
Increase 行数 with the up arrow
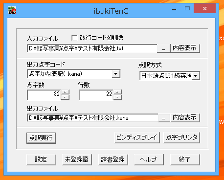tap(117, 92)
